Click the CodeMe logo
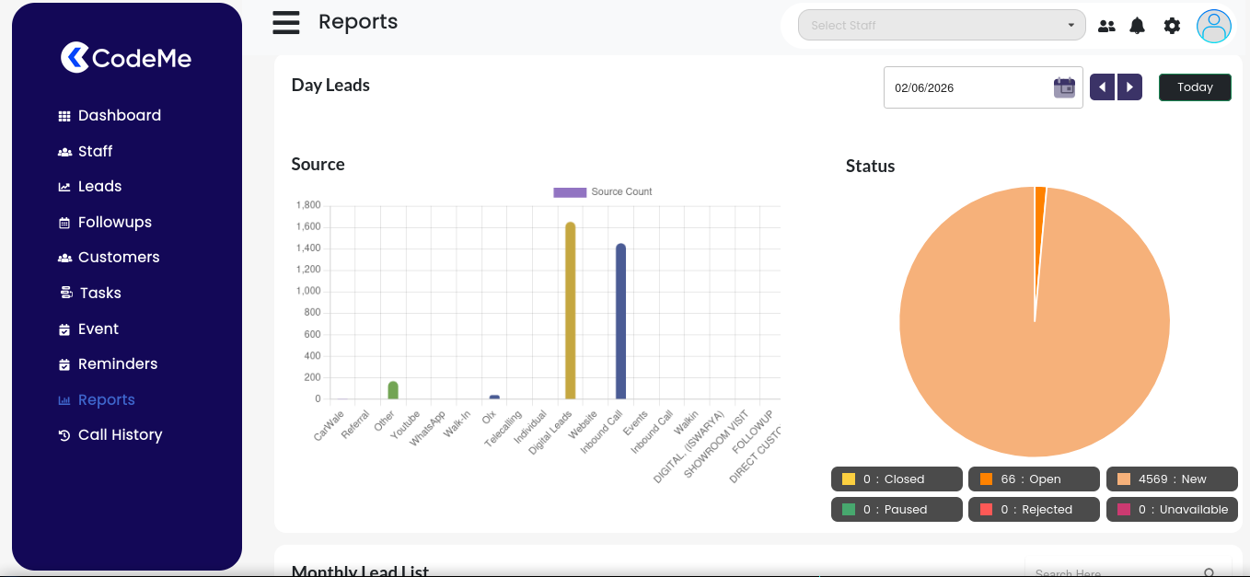 pyautogui.click(x=126, y=58)
